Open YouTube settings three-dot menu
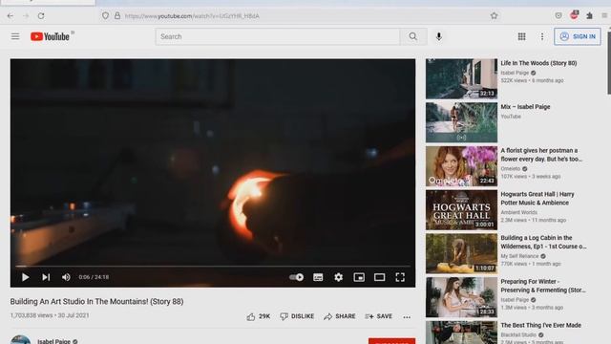Viewport: 611px width, 344px height. point(542,36)
